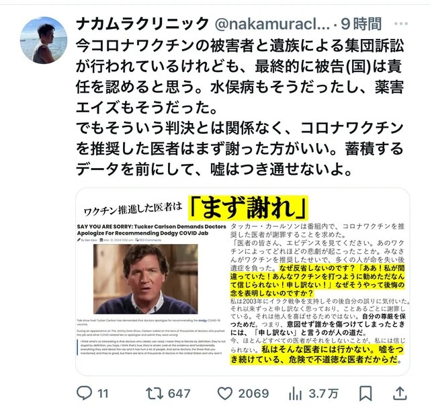
Task: Click the highlighted Japanese translation text in attachment
Action: pyautogui.click(x=317, y=280)
